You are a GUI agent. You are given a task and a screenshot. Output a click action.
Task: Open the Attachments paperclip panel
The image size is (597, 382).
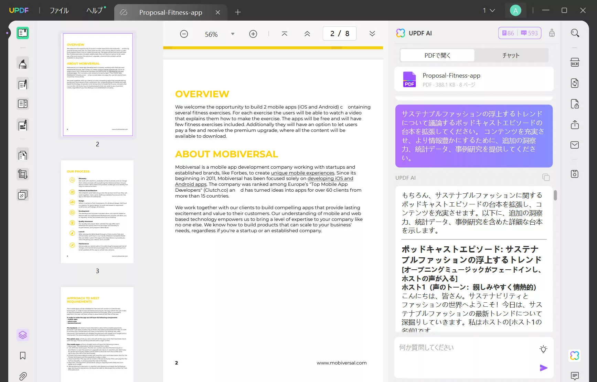click(x=23, y=376)
